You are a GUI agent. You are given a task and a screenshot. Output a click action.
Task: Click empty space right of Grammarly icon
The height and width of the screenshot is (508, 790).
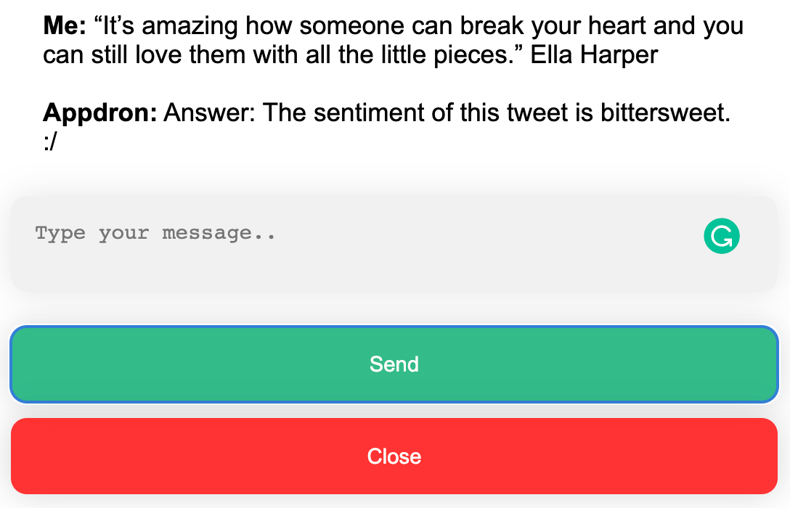pyautogui.click(x=759, y=236)
